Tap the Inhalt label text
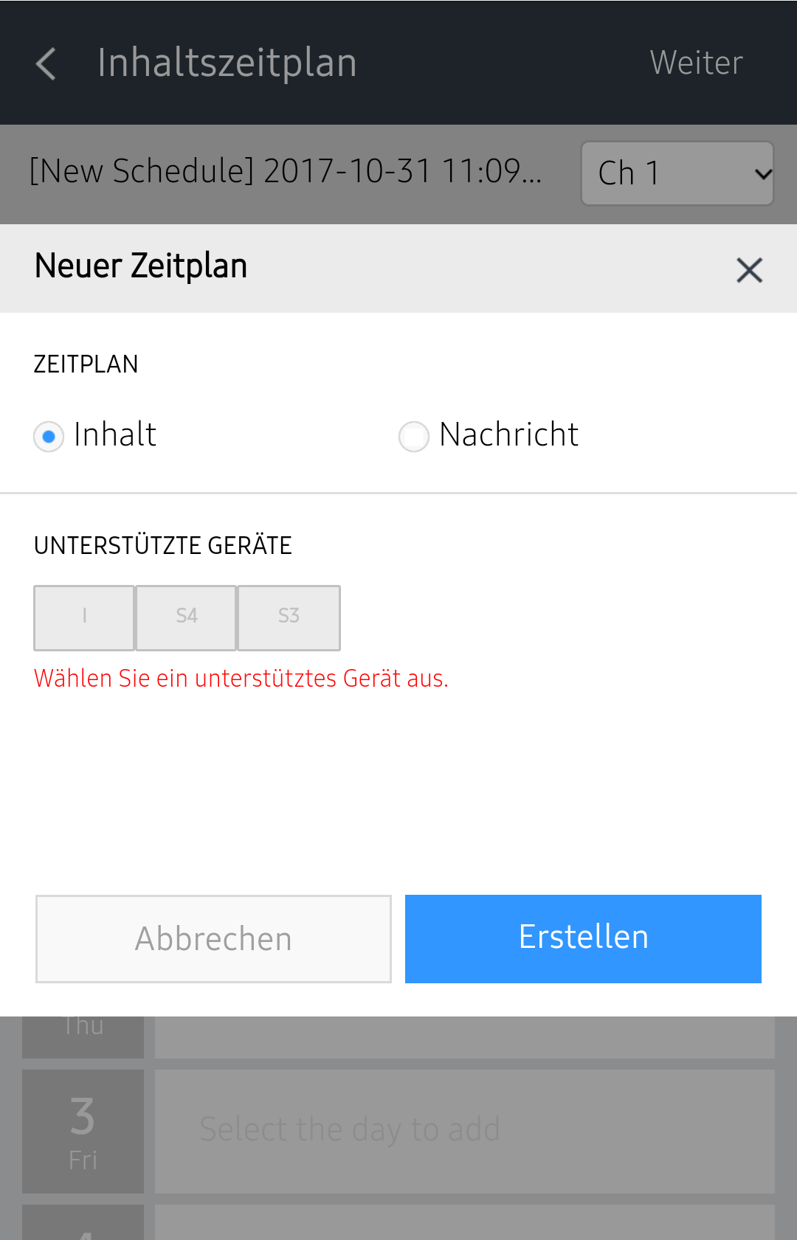The image size is (797, 1240). [115, 434]
